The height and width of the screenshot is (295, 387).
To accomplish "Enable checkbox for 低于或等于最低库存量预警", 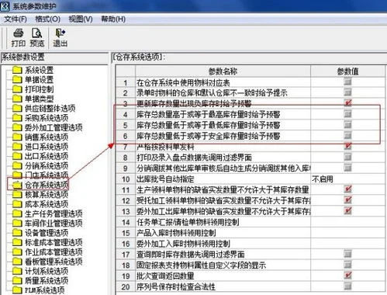I will [347, 125].
